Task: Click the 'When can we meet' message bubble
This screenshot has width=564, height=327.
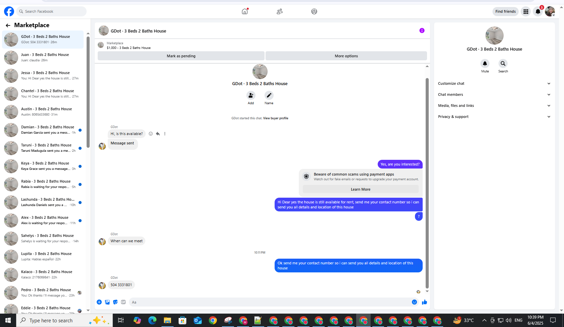Action: click(x=127, y=241)
